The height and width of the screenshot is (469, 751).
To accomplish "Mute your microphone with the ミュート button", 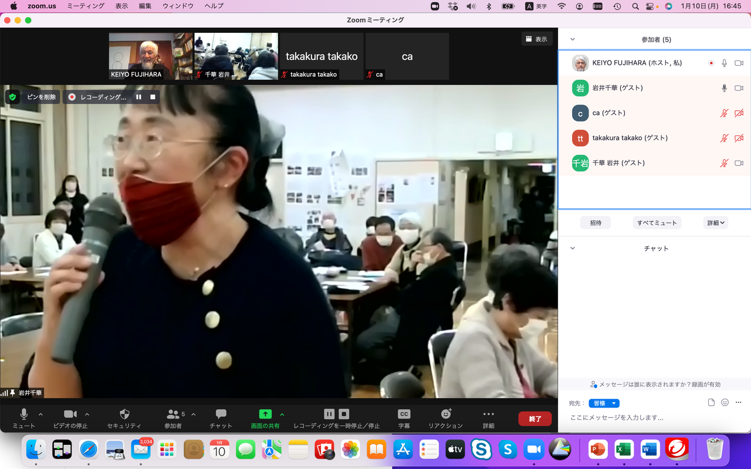I will pos(24,419).
